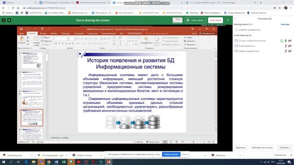Click the Показать все downloads button
294x165 pixels.
coord(280,155)
